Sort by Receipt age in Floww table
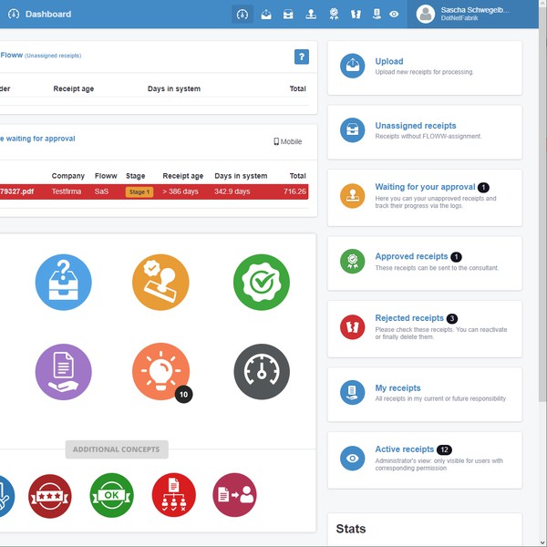Viewport: 547px width, 547px height. point(74,88)
